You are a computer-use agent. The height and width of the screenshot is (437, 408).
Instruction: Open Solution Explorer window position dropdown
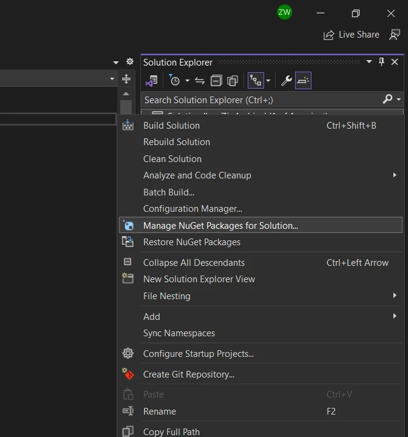click(369, 62)
